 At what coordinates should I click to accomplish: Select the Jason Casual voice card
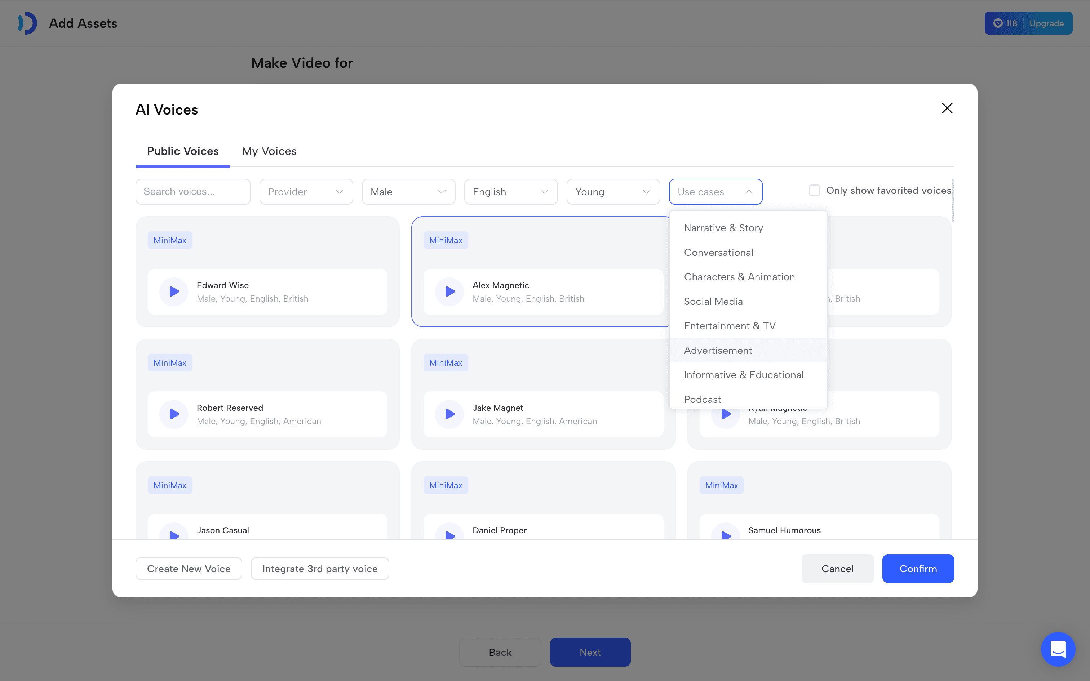[267, 500]
